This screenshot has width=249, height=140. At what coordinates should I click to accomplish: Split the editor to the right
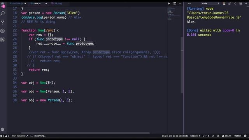click(x=175, y=3)
